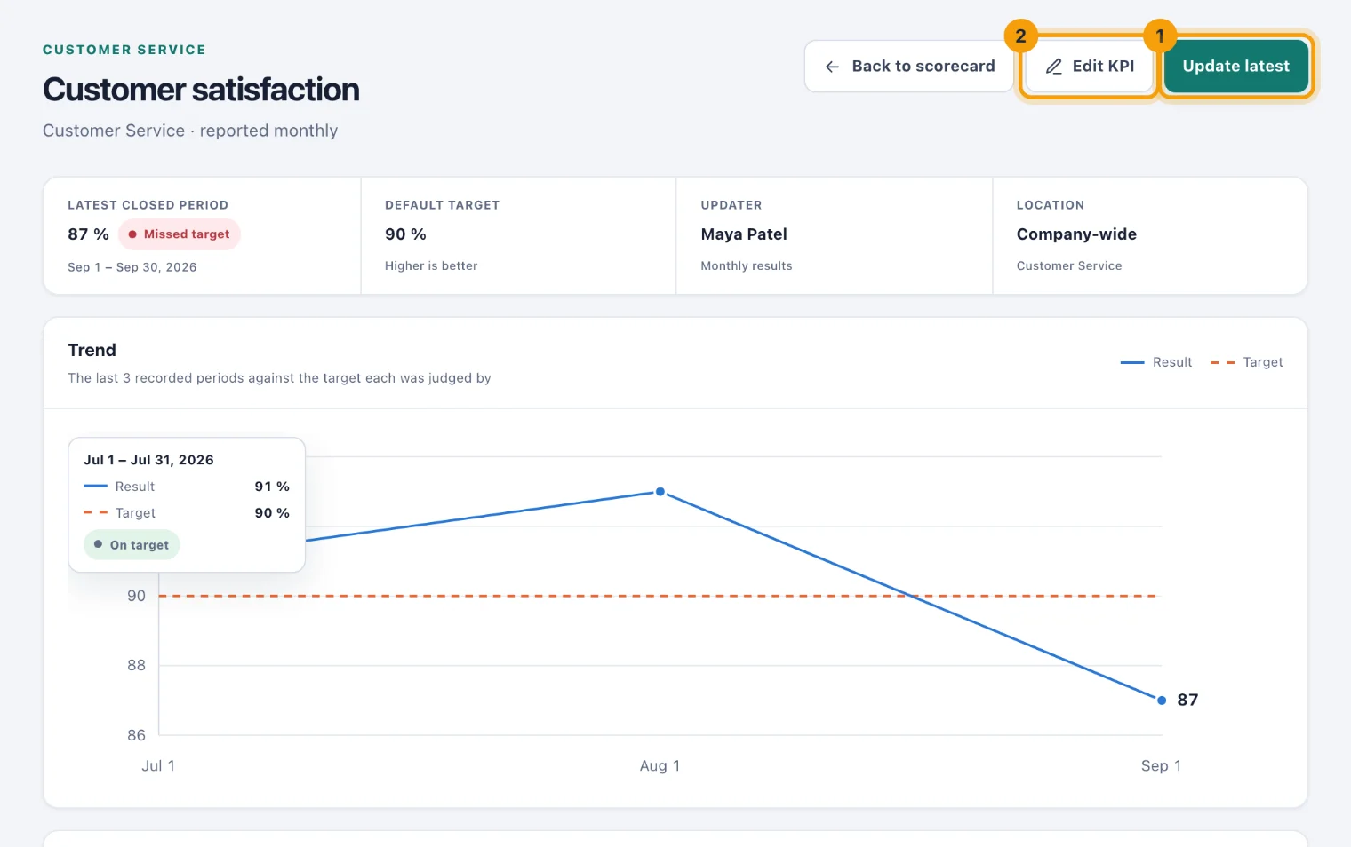1351x847 pixels.
Task: Click the 'Sep 1 – Sep 30, 2026' date range
Action: [x=132, y=267]
